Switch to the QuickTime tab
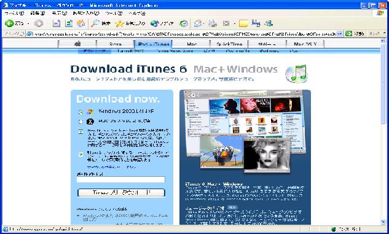The image size is (389, 234). click(229, 44)
